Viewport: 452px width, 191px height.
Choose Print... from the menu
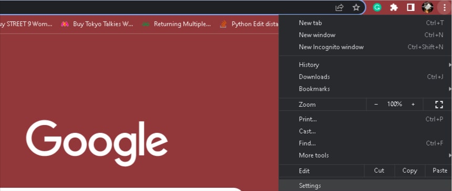point(365,119)
